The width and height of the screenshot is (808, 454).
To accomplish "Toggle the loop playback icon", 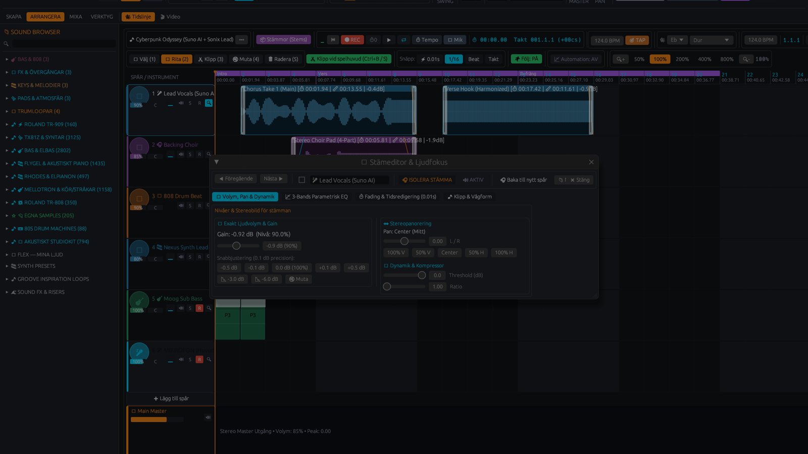I will [403, 40].
